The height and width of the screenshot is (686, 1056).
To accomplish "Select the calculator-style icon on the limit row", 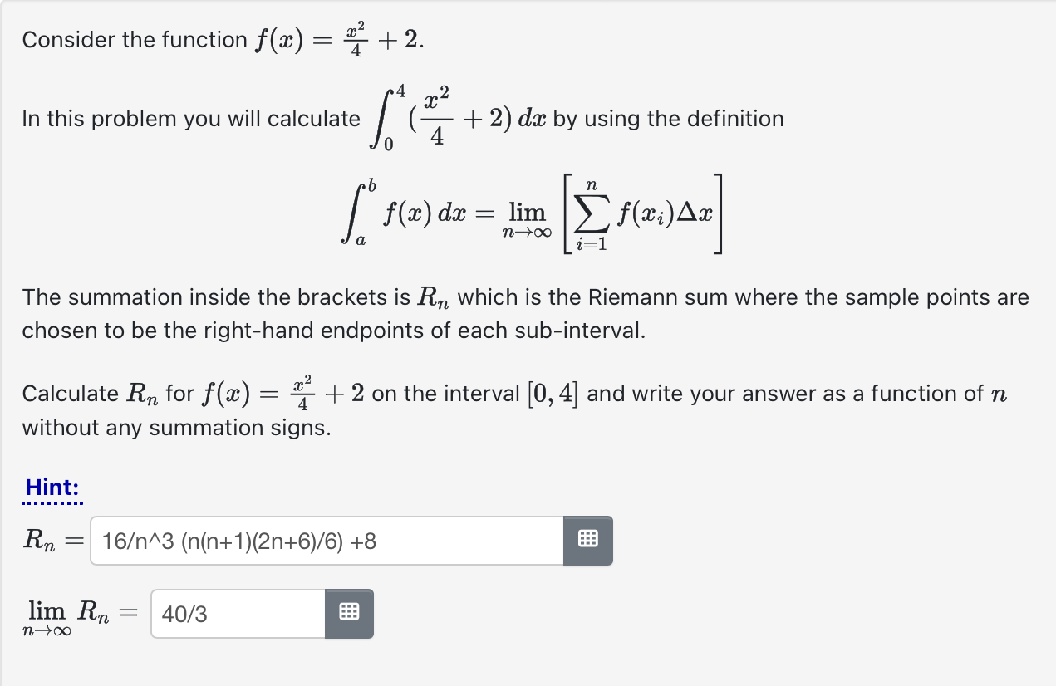I will coord(350,613).
